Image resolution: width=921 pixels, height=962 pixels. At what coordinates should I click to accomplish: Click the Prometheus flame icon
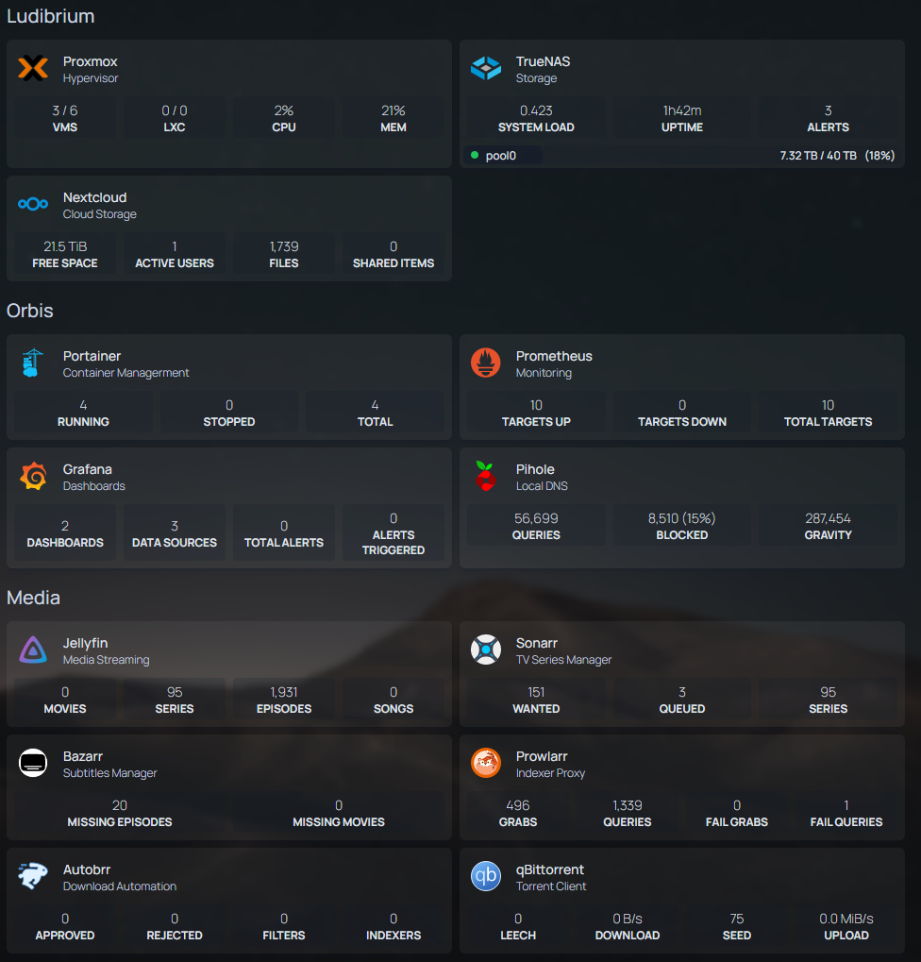(486, 363)
